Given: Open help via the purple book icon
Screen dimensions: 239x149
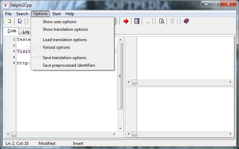Looking at the screenshot, I should coord(186,21).
